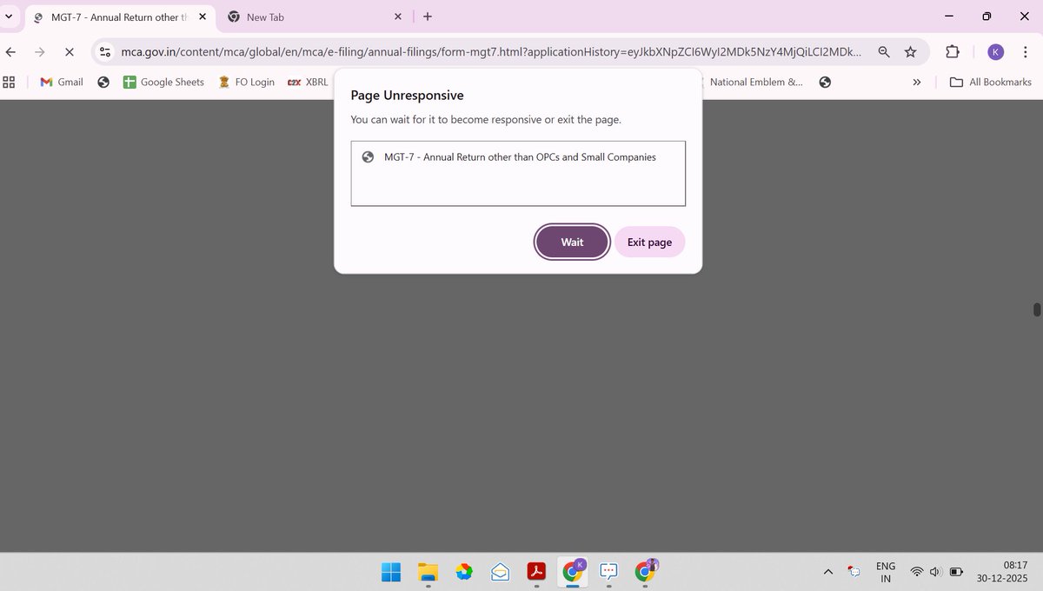Viewport: 1043px width, 591px height.
Task: Open the Chrome window with photo profile badge
Action: tap(646, 570)
